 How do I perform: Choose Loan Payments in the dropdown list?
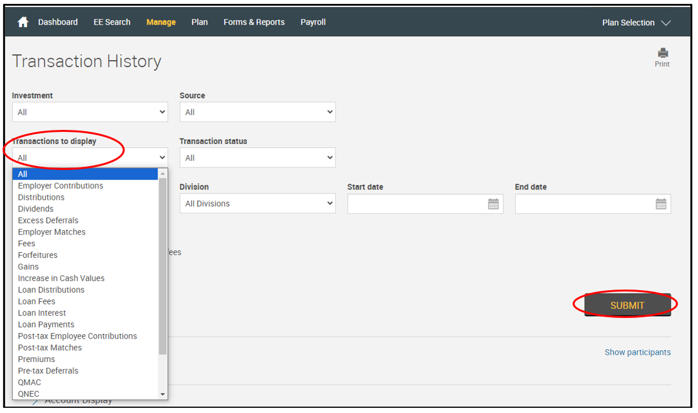coord(46,324)
